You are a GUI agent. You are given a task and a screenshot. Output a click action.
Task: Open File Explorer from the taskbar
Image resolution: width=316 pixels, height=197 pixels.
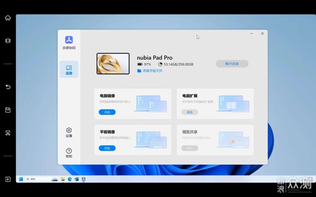pos(63,179)
